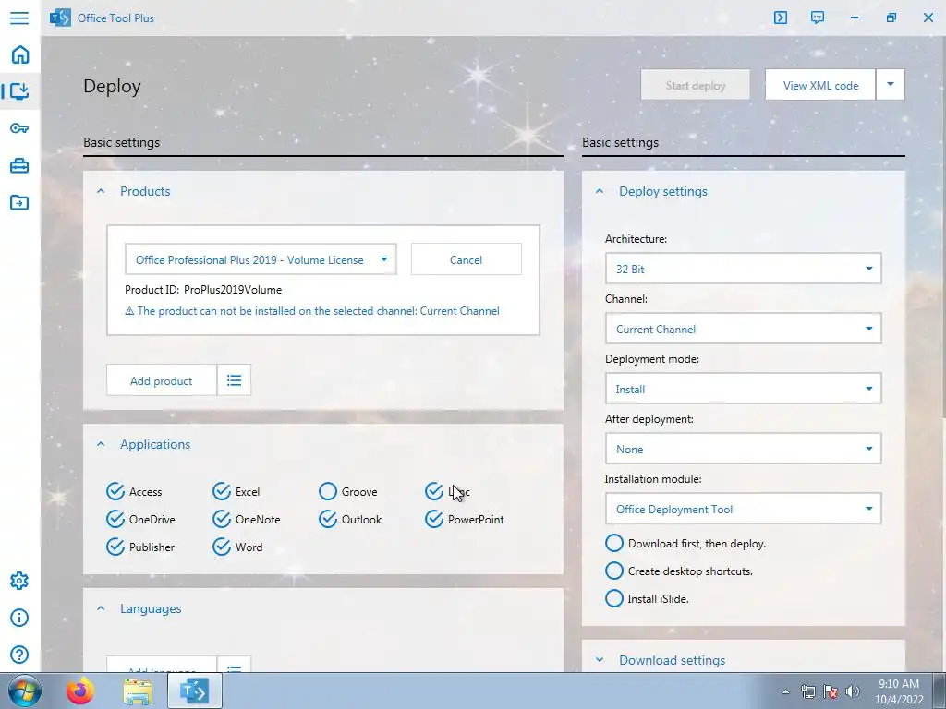
Task: Click the Add product button
Action: point(161,380)
